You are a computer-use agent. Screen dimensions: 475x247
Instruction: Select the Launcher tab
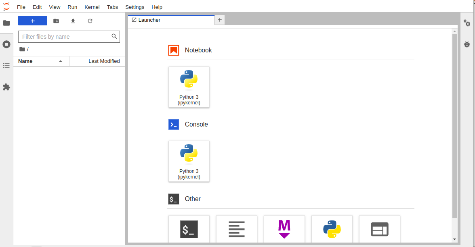(149, 20)
